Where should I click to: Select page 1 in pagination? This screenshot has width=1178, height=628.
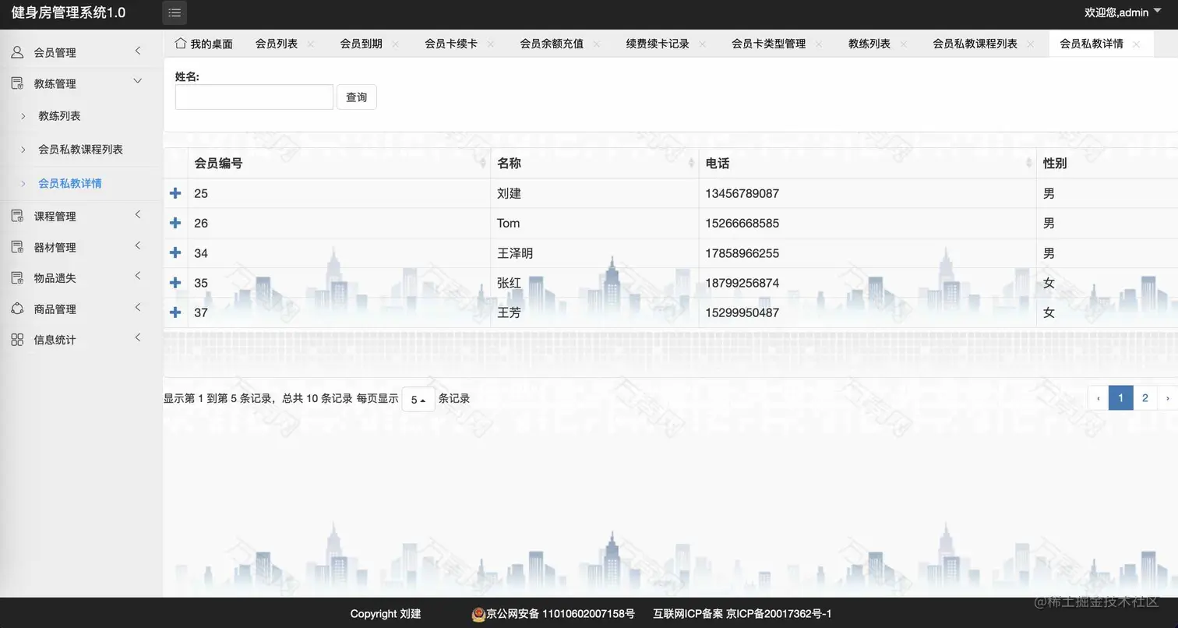click(1120, 398)
